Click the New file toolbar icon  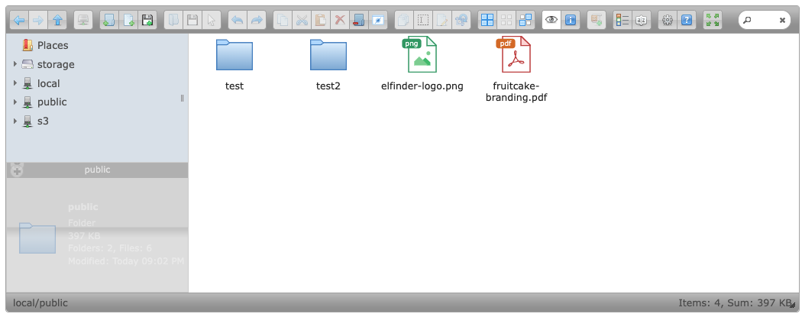pos(128,21)
